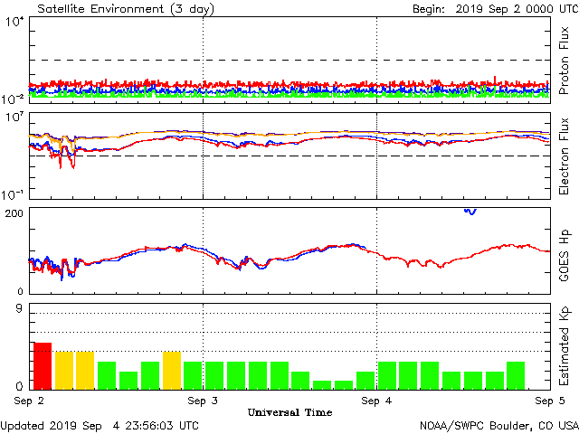
Task: Click the yellow Kp bar just before Sep 3
Action: [172, 371]
